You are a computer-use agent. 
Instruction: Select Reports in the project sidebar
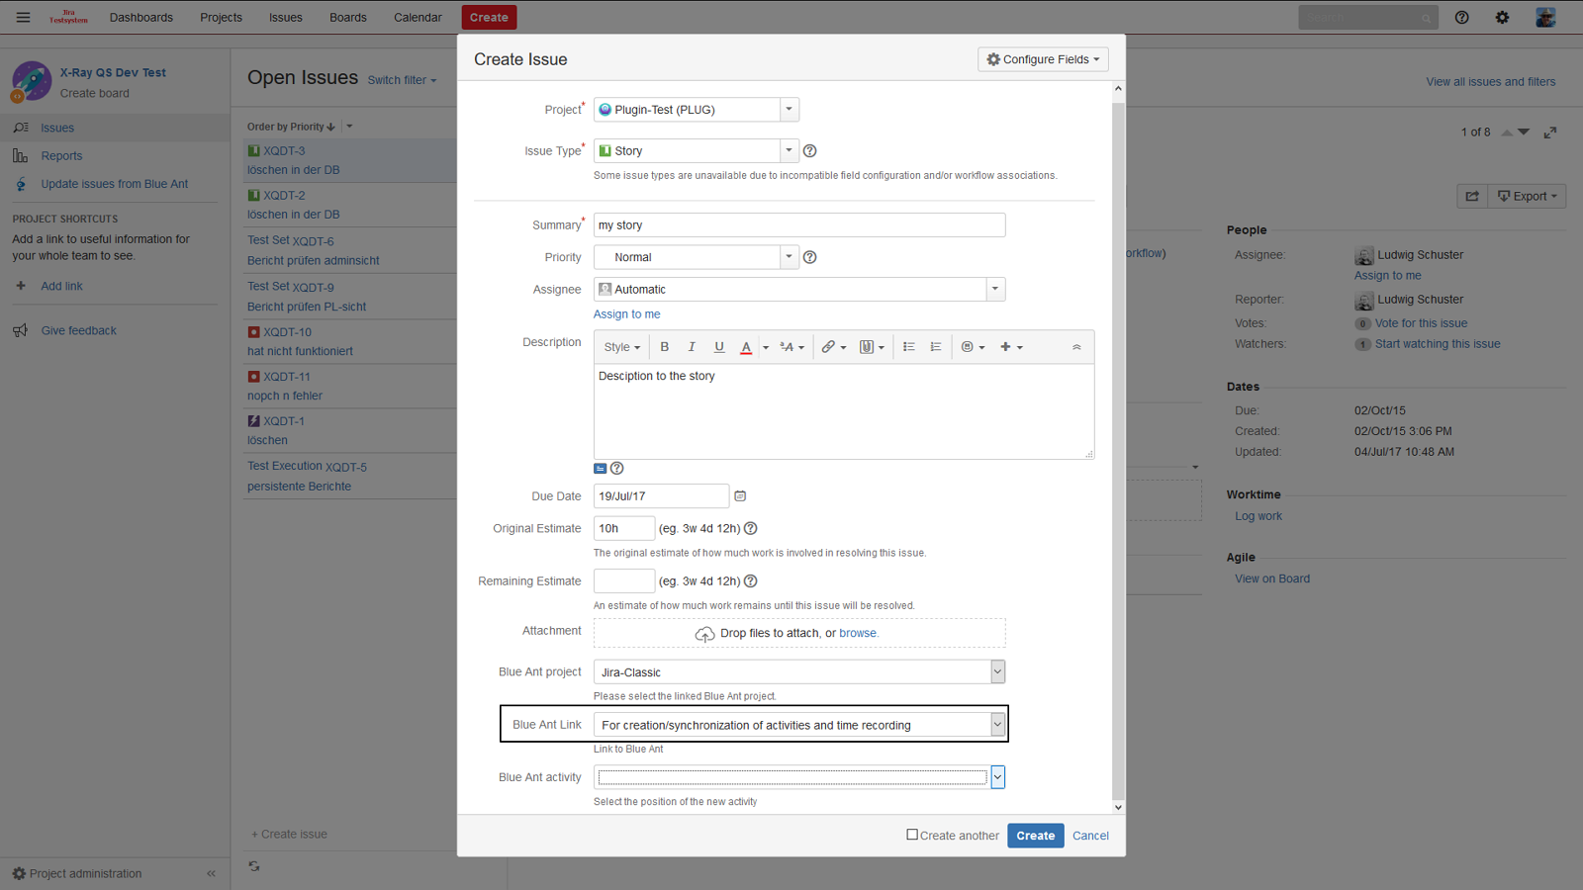(61, 156)
